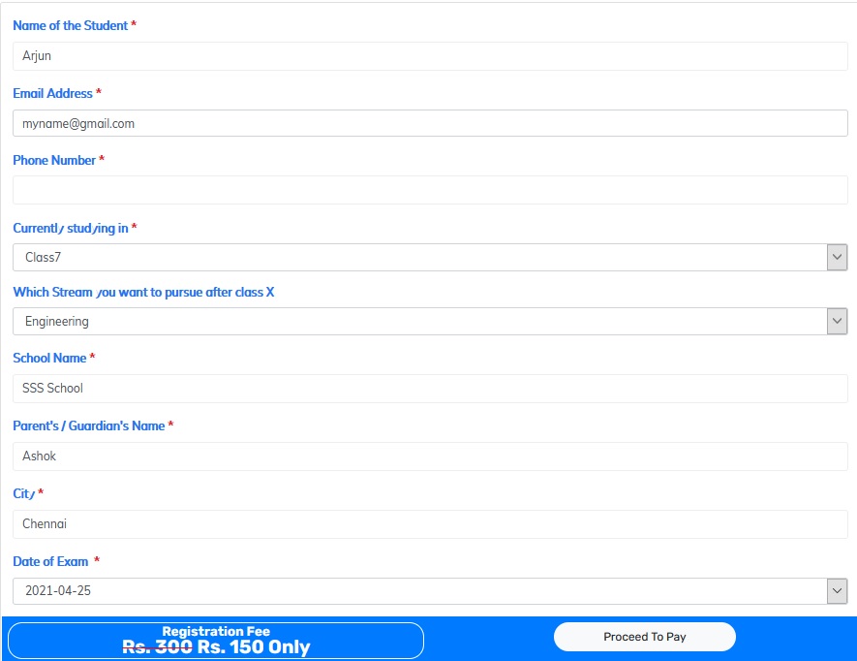Screen dimensions: 857x661
Task: Click the Name of the Student input field
Action: click(430, 56)
